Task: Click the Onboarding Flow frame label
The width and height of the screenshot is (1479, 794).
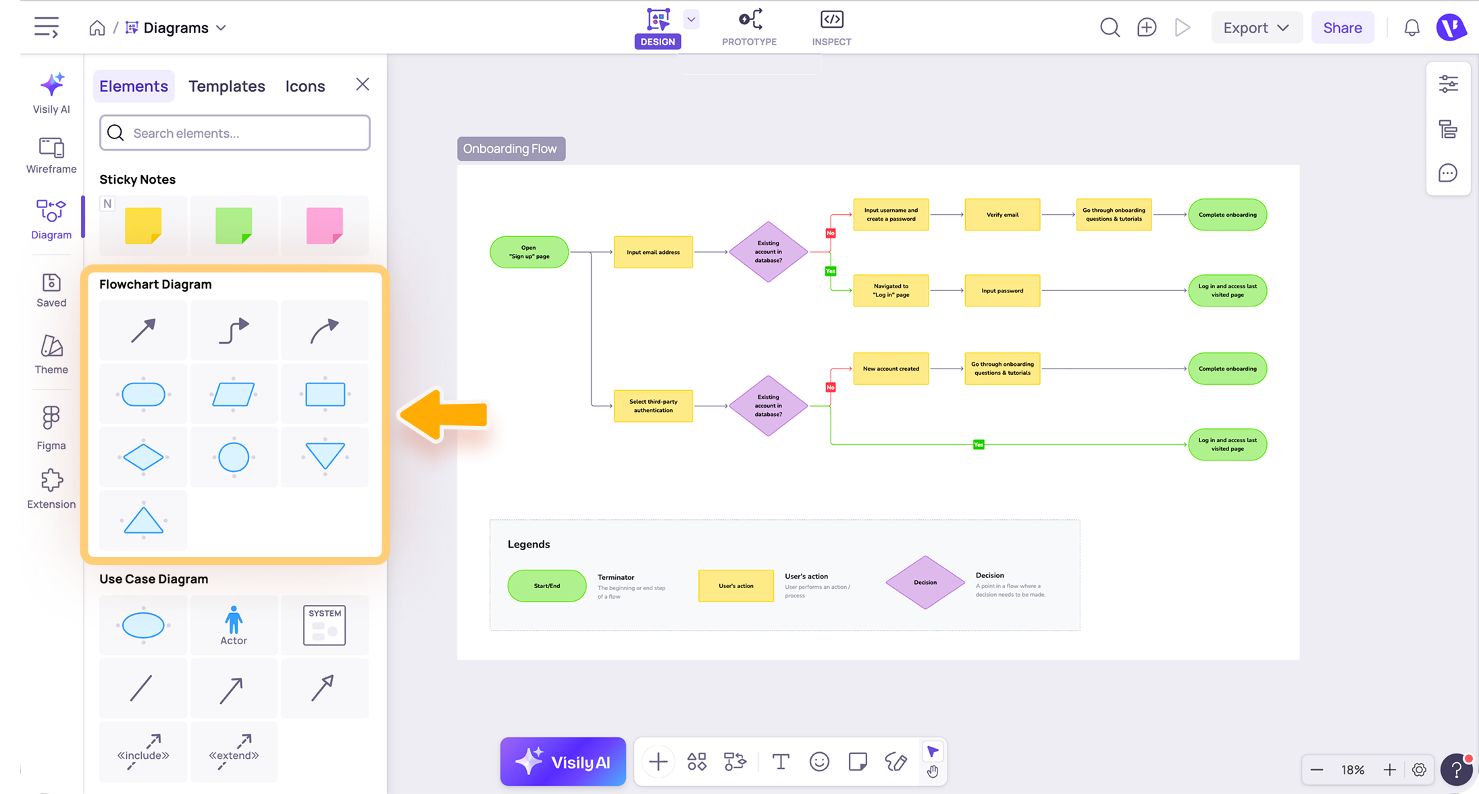Action: click(x=511, y=149)
